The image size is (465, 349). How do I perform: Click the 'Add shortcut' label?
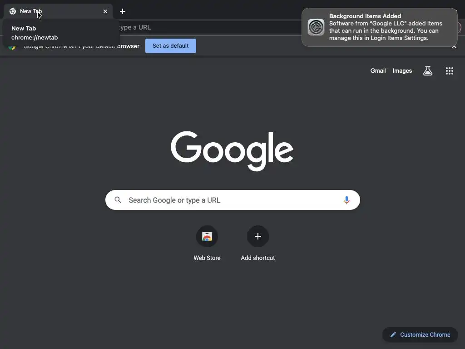pos(258,258)
